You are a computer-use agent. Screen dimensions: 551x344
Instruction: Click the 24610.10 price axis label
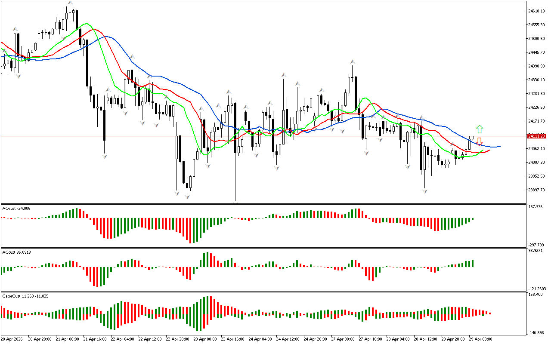click(x=536, y=11)
